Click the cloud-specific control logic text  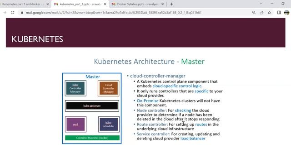pos(177,86)
